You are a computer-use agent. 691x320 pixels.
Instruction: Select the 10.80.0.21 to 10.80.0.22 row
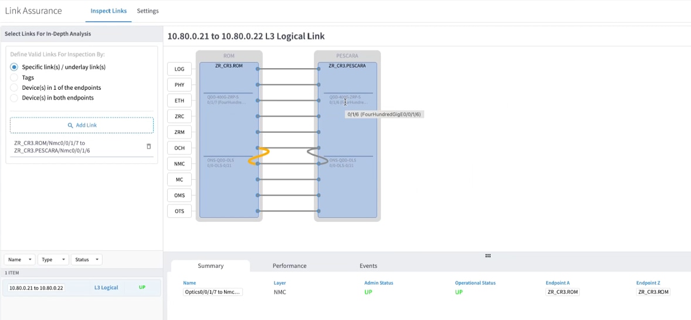82,288
